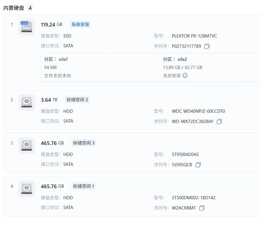Copy serial number W2ACRRMT

click(202, 208)
